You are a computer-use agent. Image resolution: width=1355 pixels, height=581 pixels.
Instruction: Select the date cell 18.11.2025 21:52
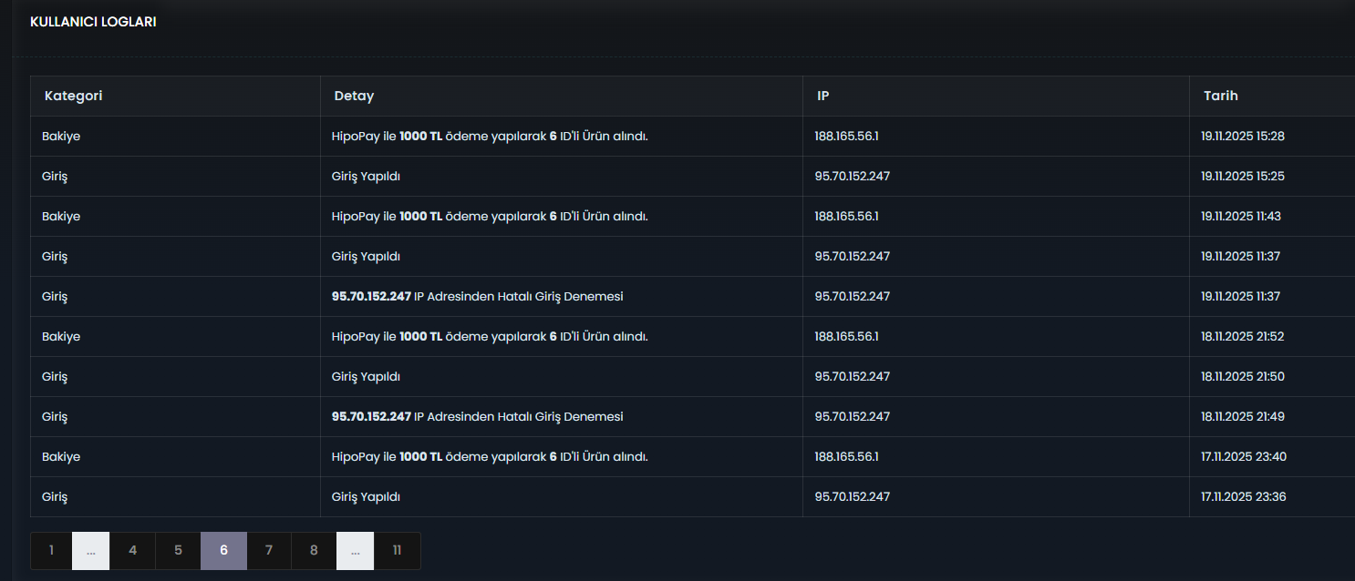1243,337
